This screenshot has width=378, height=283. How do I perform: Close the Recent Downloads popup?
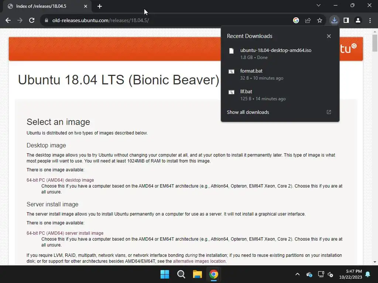(329, 36)
